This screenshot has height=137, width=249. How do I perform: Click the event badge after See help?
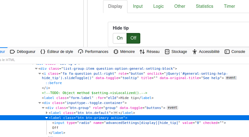pyautogui.click(x=231, y=78)
